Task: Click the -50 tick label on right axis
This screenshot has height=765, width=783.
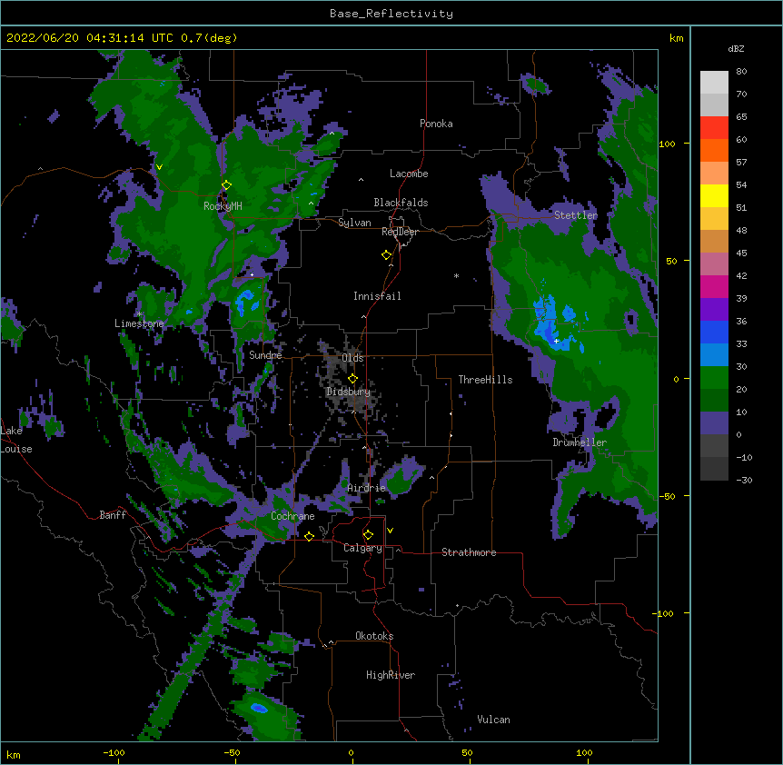Action: [x=667, y=496]
